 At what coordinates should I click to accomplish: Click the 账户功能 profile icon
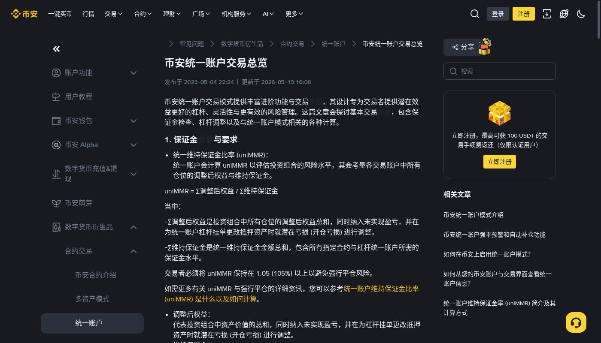coord(56,73)
